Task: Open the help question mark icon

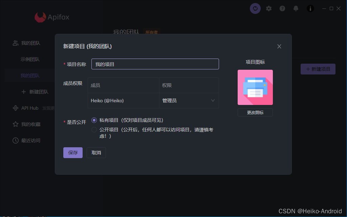Action: [282, 8]
